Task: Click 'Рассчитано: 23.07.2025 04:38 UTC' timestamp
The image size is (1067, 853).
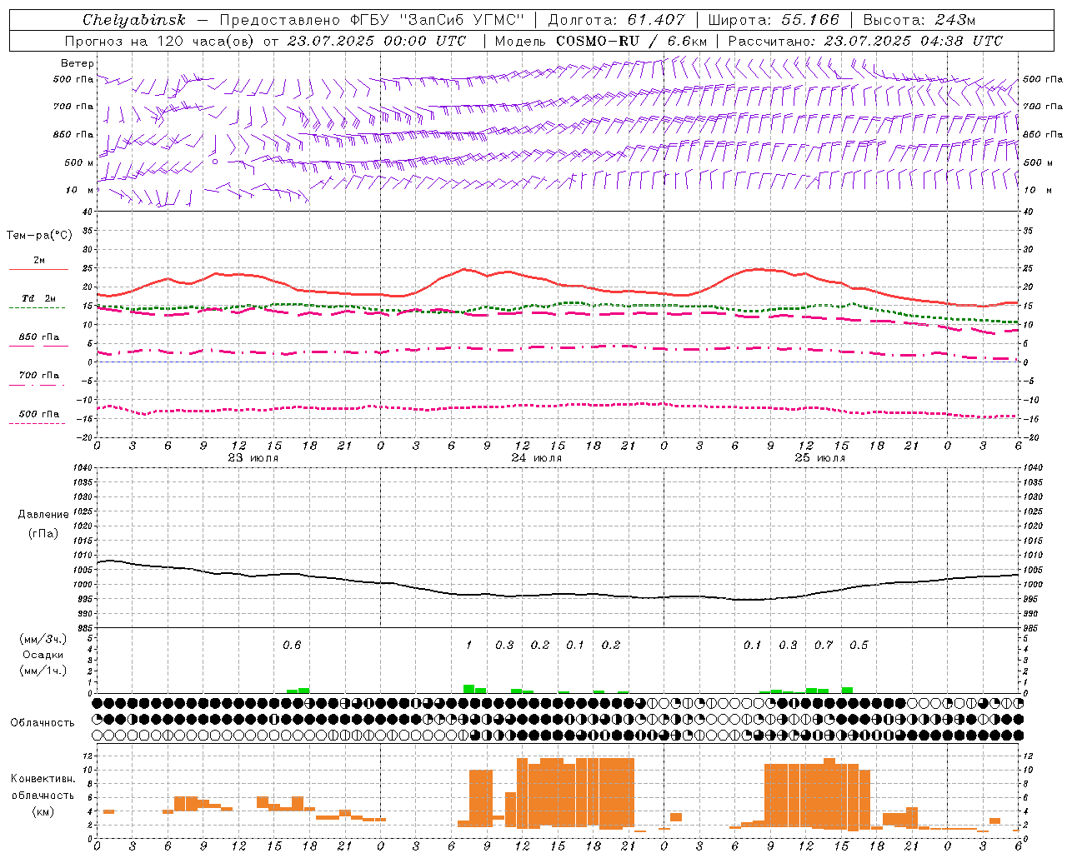Action: point(866,41)
